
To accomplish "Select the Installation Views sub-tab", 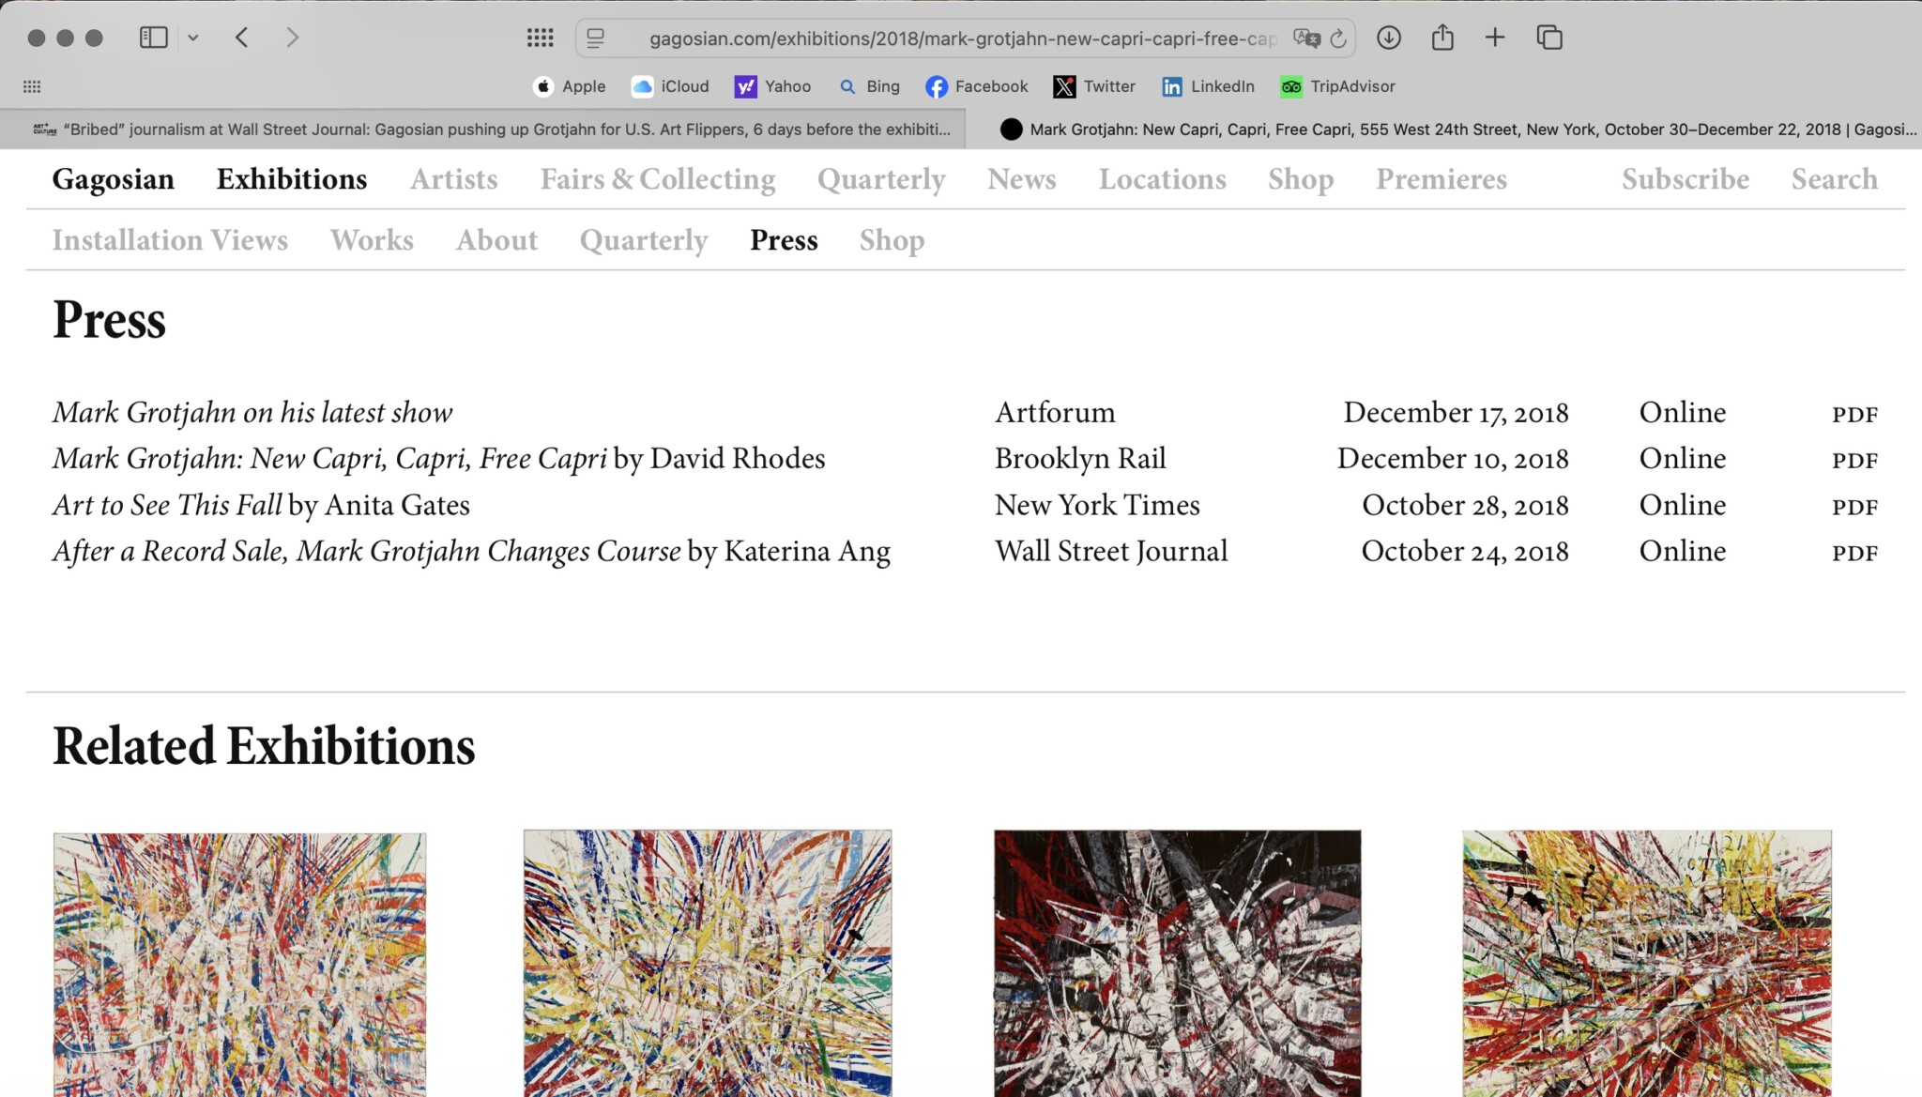I will coord(170,240).
